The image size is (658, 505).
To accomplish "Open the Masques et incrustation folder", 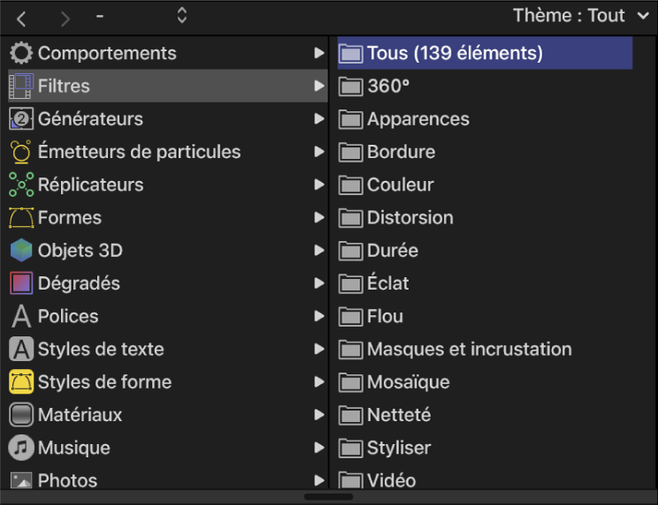I will 469,350.
